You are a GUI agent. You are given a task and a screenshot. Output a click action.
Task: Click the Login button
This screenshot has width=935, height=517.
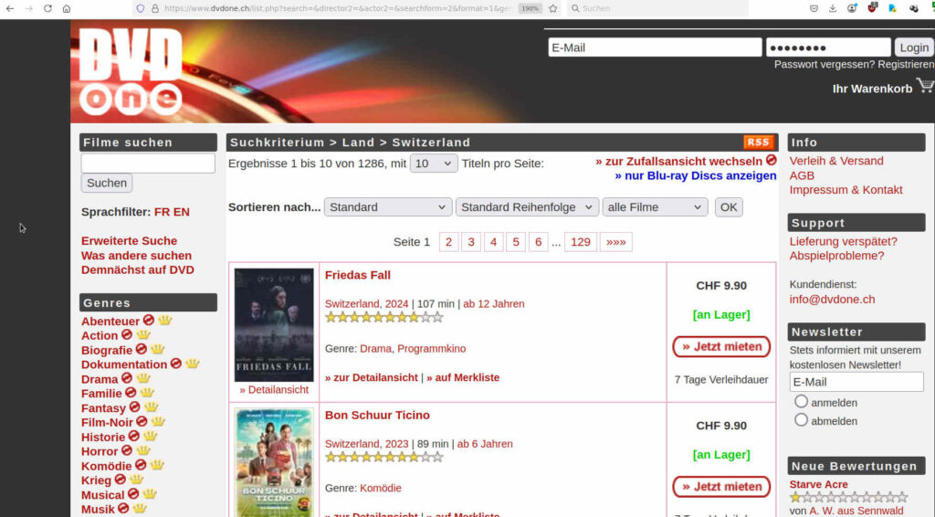[914, 47]
